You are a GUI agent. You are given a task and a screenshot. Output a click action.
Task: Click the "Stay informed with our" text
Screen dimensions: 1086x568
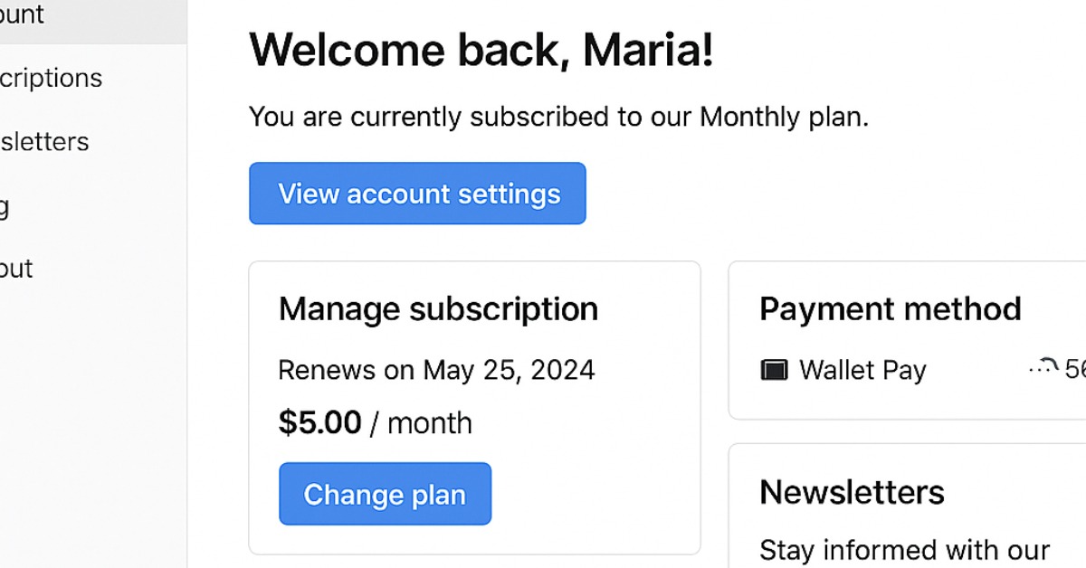point(903,550)
